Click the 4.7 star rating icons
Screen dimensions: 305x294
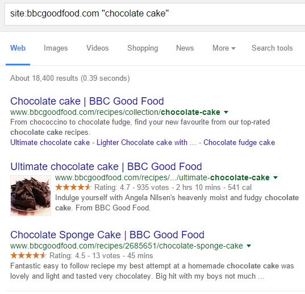point(73,187)
